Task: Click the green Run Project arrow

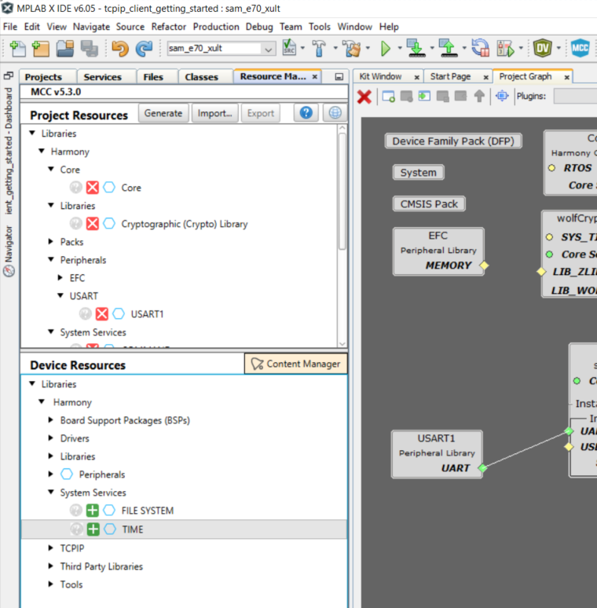Action: pyautogui.click(x=386, y=49)
